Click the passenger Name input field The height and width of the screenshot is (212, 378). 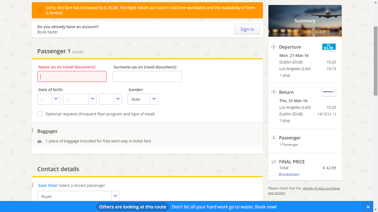point(72,76)
